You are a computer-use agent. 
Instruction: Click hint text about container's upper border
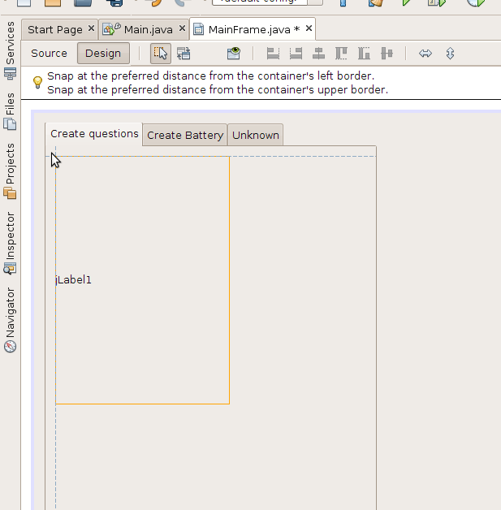(x=218, y=89)
